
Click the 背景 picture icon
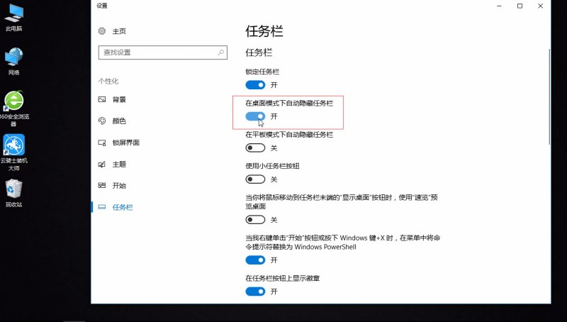(x=102, y=99)
